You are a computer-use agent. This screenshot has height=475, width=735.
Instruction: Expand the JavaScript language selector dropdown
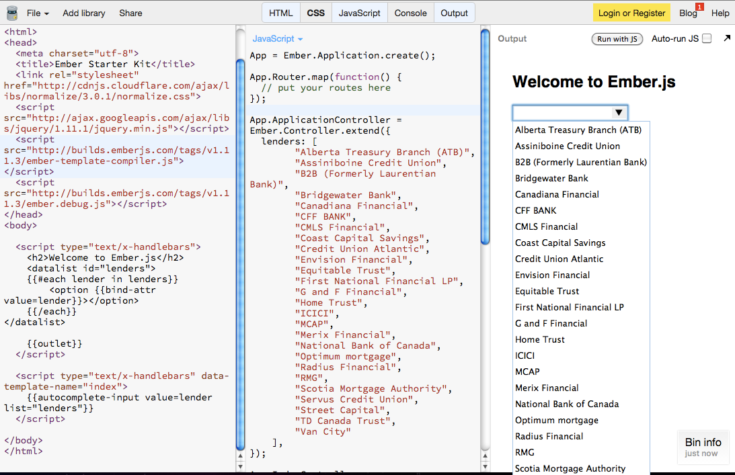[278, 39]
